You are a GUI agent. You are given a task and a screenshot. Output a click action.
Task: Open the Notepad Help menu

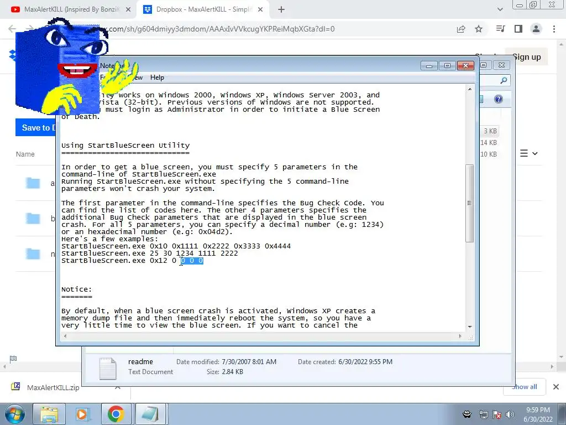pyautogui.click(x=157, y=77)
